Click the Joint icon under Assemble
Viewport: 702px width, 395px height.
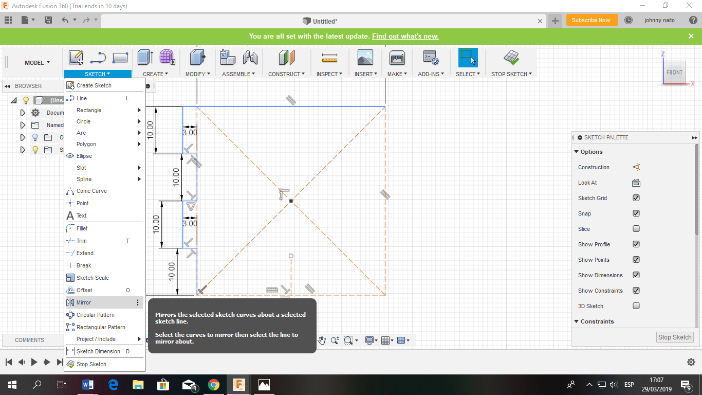coord(250,58)
